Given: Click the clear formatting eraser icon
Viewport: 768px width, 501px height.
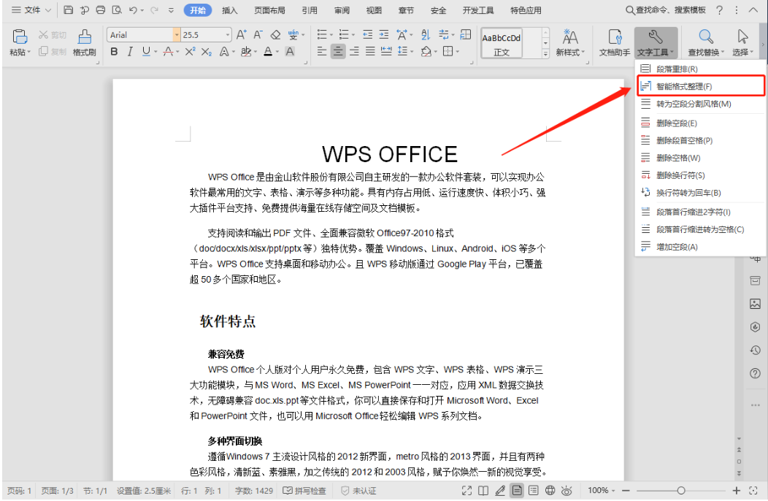Looking at the screenshot, I should point(275,35).
